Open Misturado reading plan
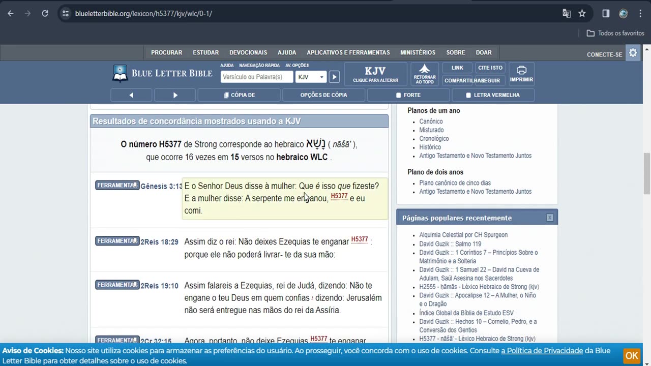 point(431,130)
